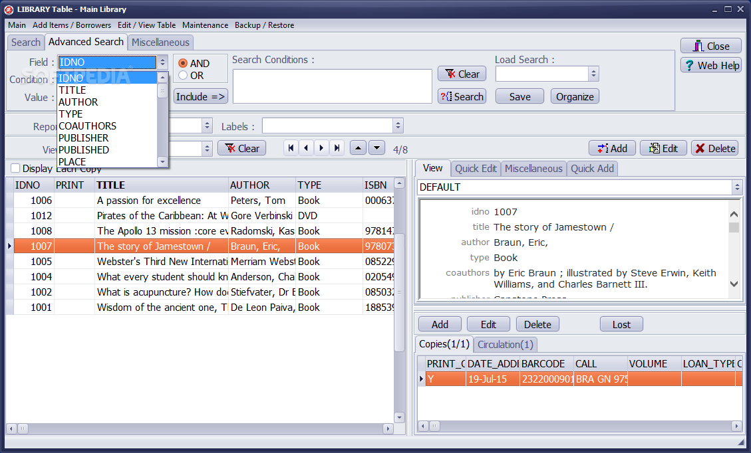751x453 pixels.
Task: Go to next record arrow
Action: click(321, 148)
